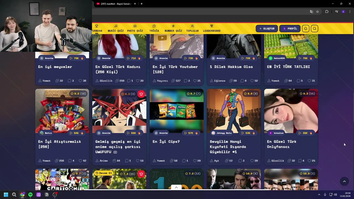Viewport: 354px width, 199px height.
Task: Open 'EN İYİ TÜRK TATLISI' title link
Action: pyautogui.click(x=288, y=67)
